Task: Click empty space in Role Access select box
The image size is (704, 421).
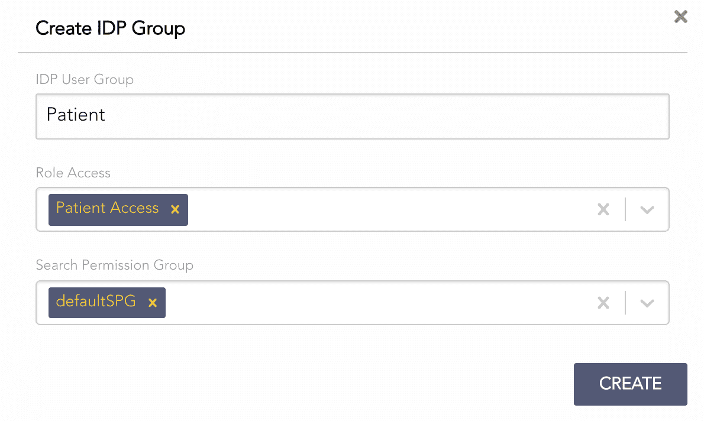Action: 385,209
